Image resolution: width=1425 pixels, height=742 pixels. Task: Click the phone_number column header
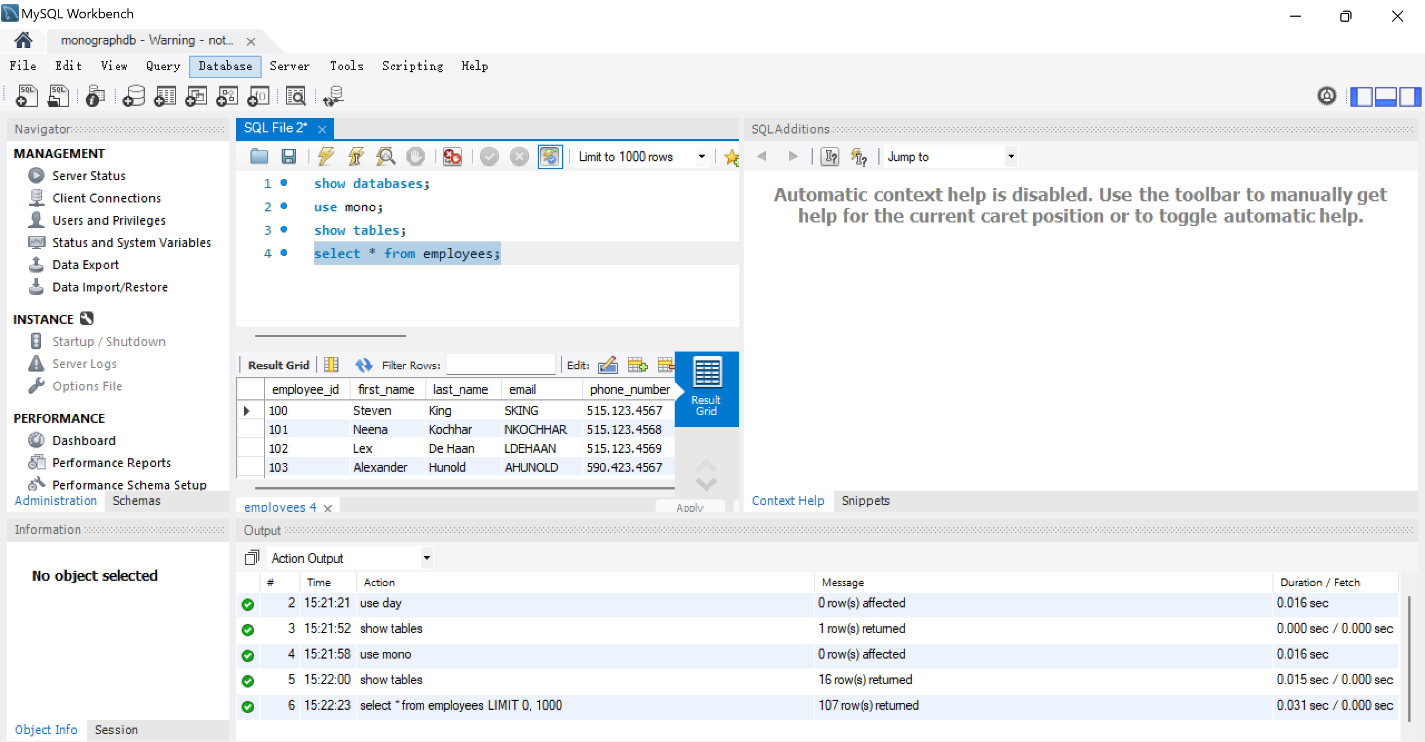pos(630,389)
